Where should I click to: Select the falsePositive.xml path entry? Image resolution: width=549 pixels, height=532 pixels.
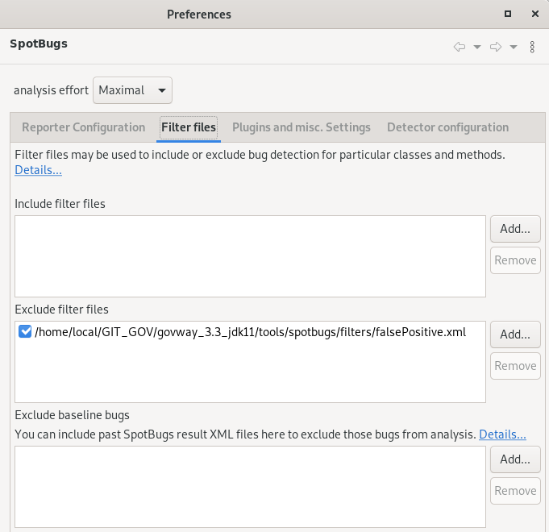(x=251, y=332)
